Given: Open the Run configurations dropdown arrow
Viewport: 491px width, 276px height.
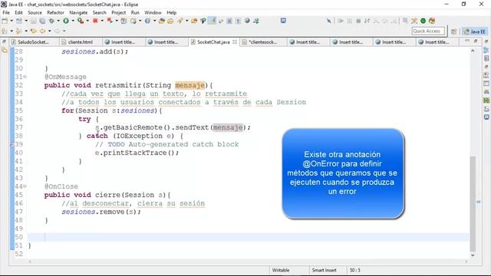Looking at the screenshot, I should (73, 21).
